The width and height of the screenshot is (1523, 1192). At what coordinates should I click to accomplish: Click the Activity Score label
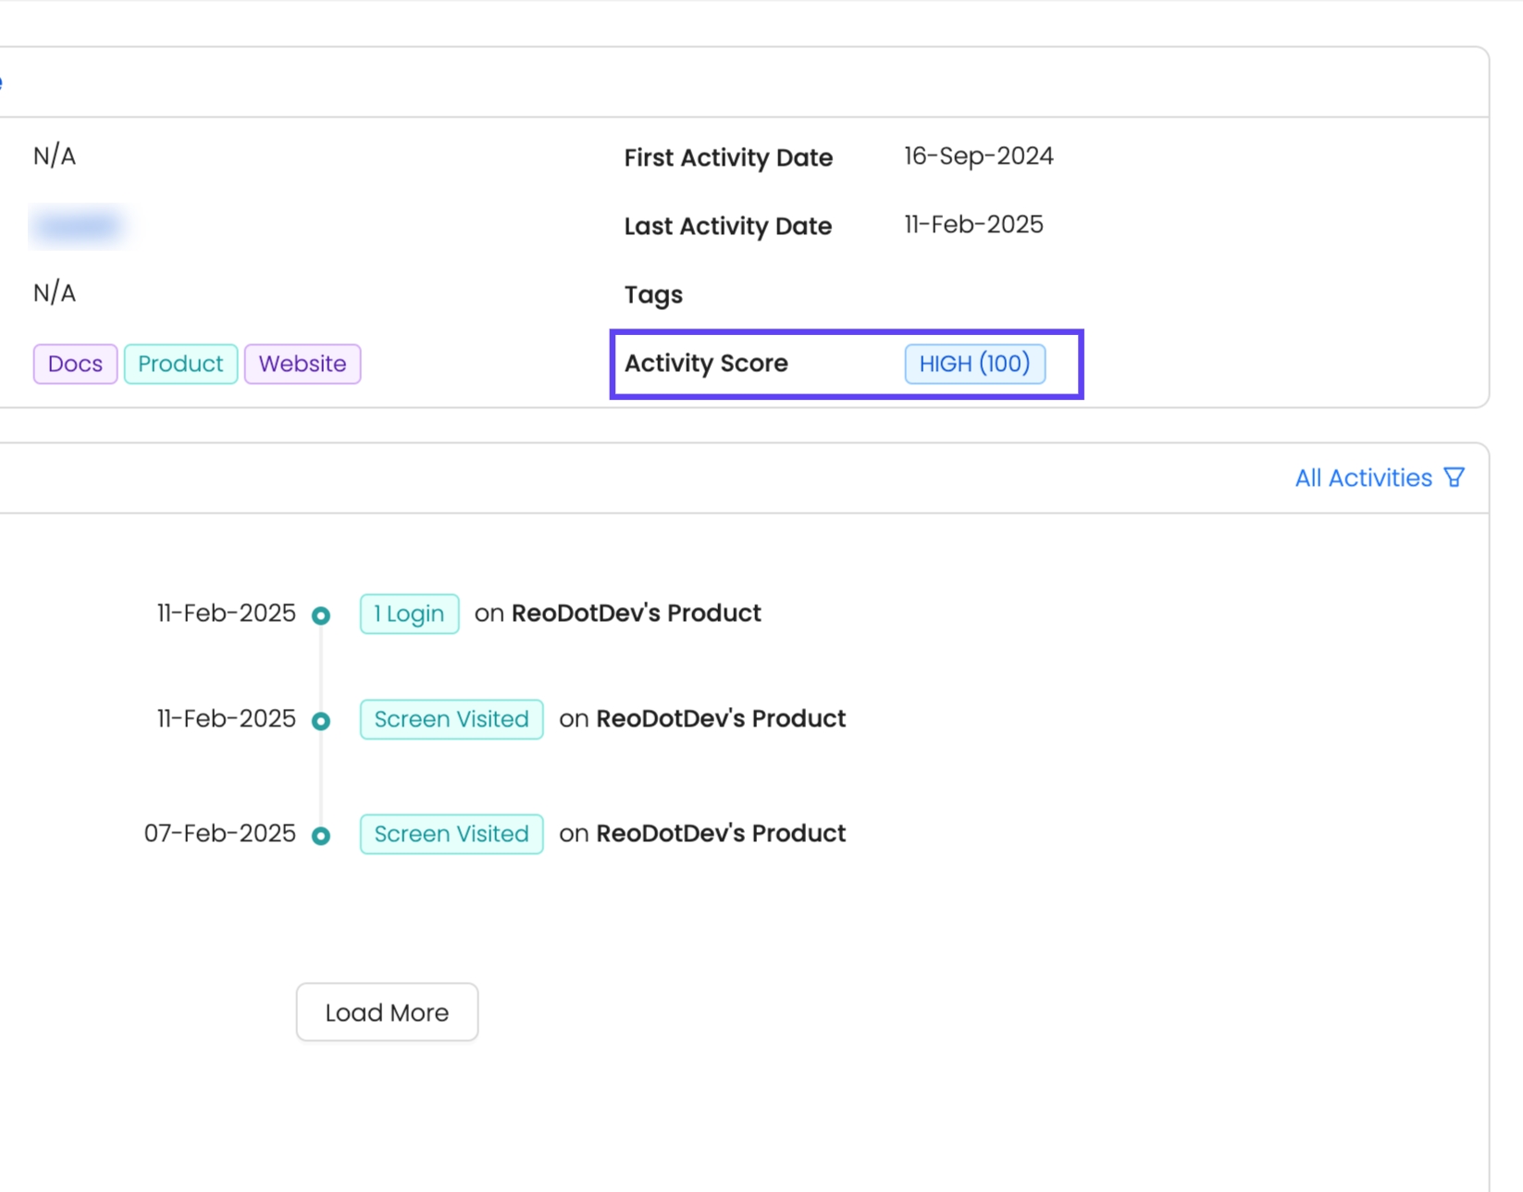(x=706, y=364)
